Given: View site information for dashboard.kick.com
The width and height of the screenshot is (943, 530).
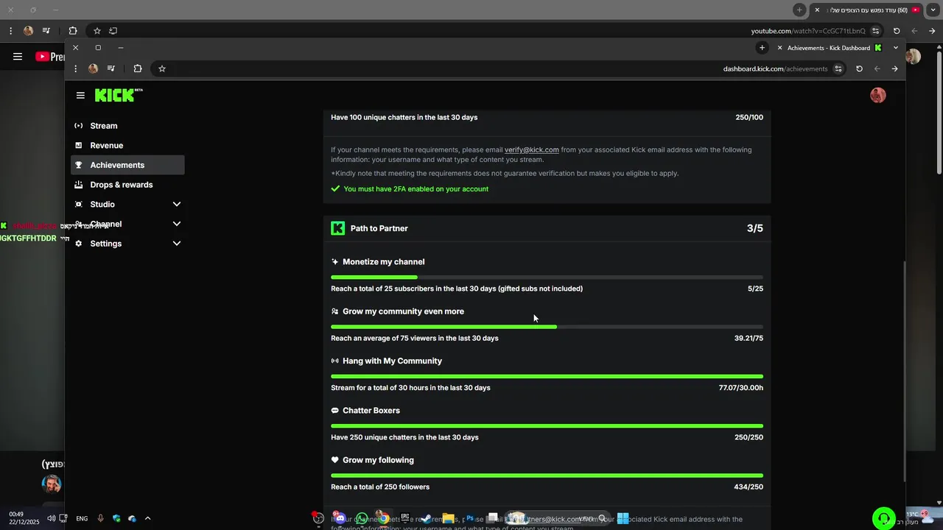Looking at the screenshot, I should (x=838, y=68).
